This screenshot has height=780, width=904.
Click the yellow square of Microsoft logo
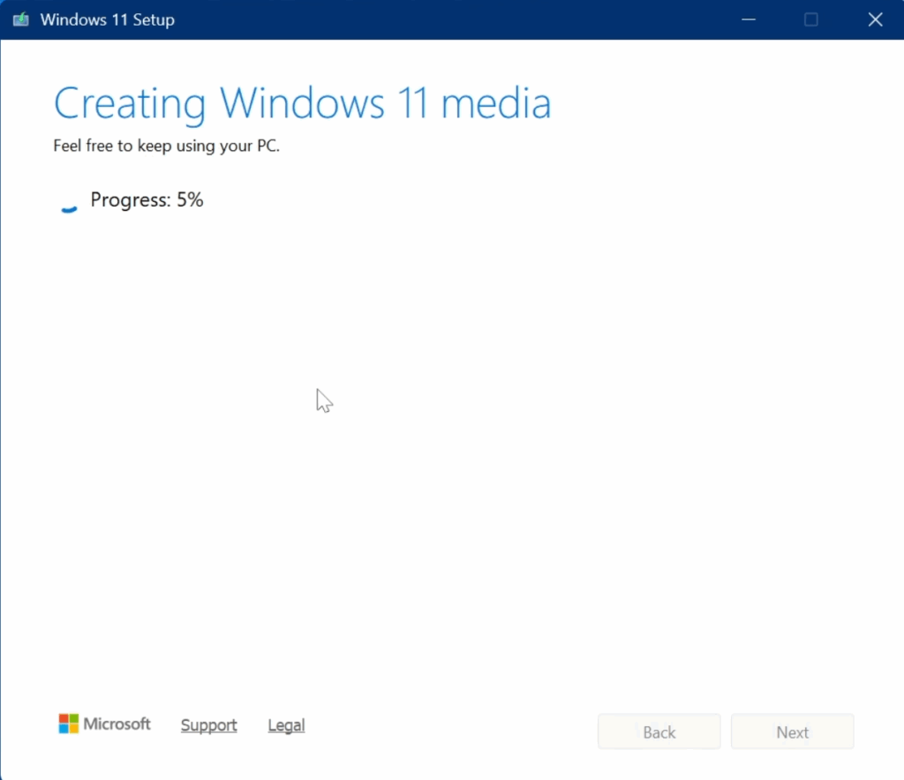pos(74,730)
